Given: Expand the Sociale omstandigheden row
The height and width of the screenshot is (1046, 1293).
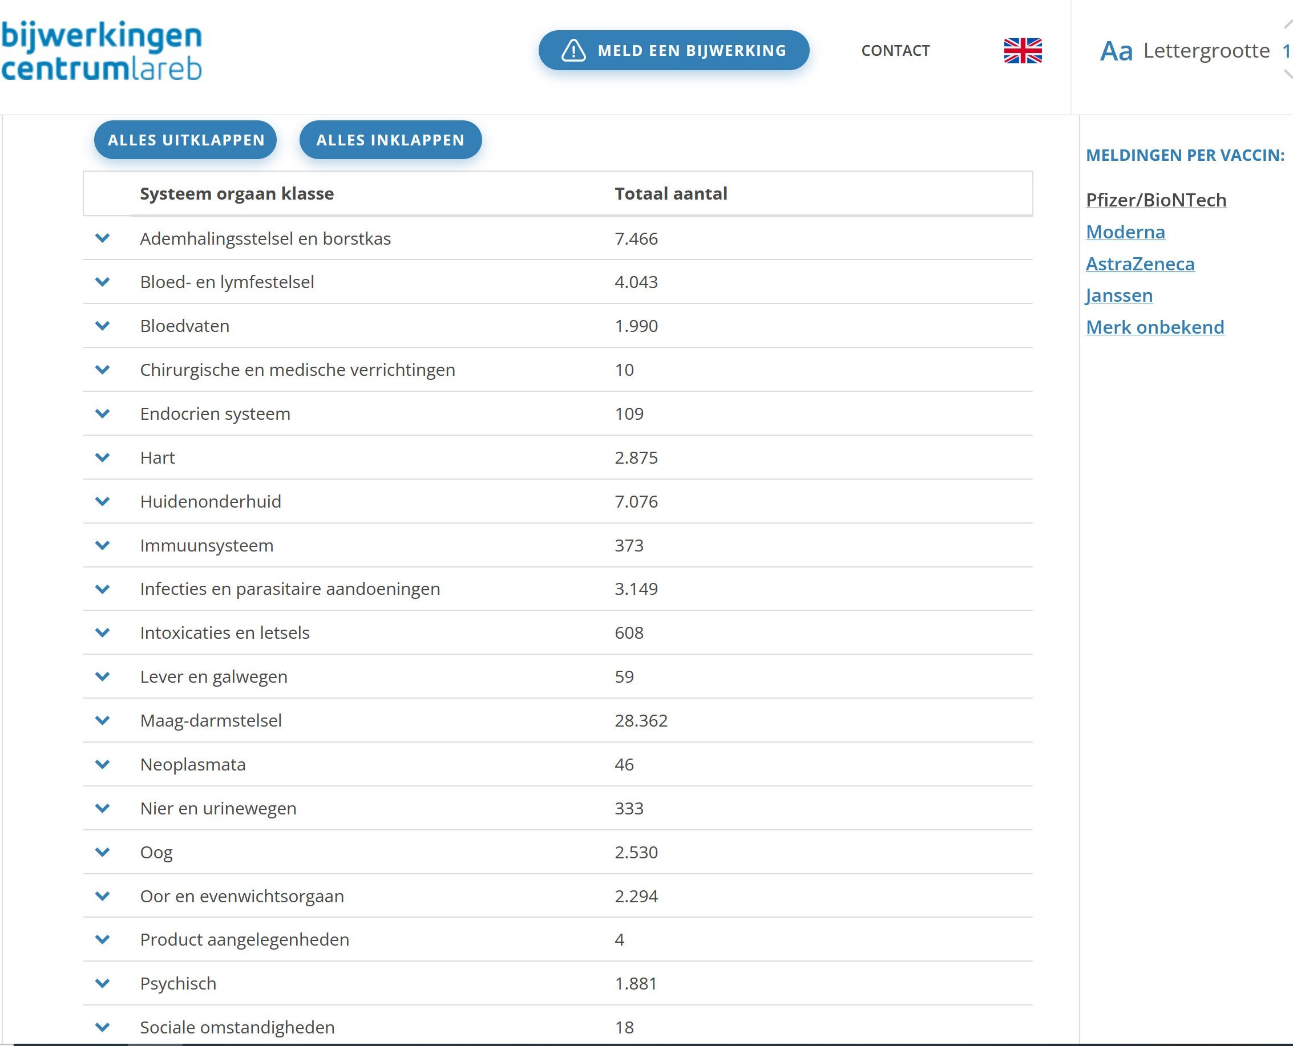Looking at the screenshot, I should point(103,1027).
